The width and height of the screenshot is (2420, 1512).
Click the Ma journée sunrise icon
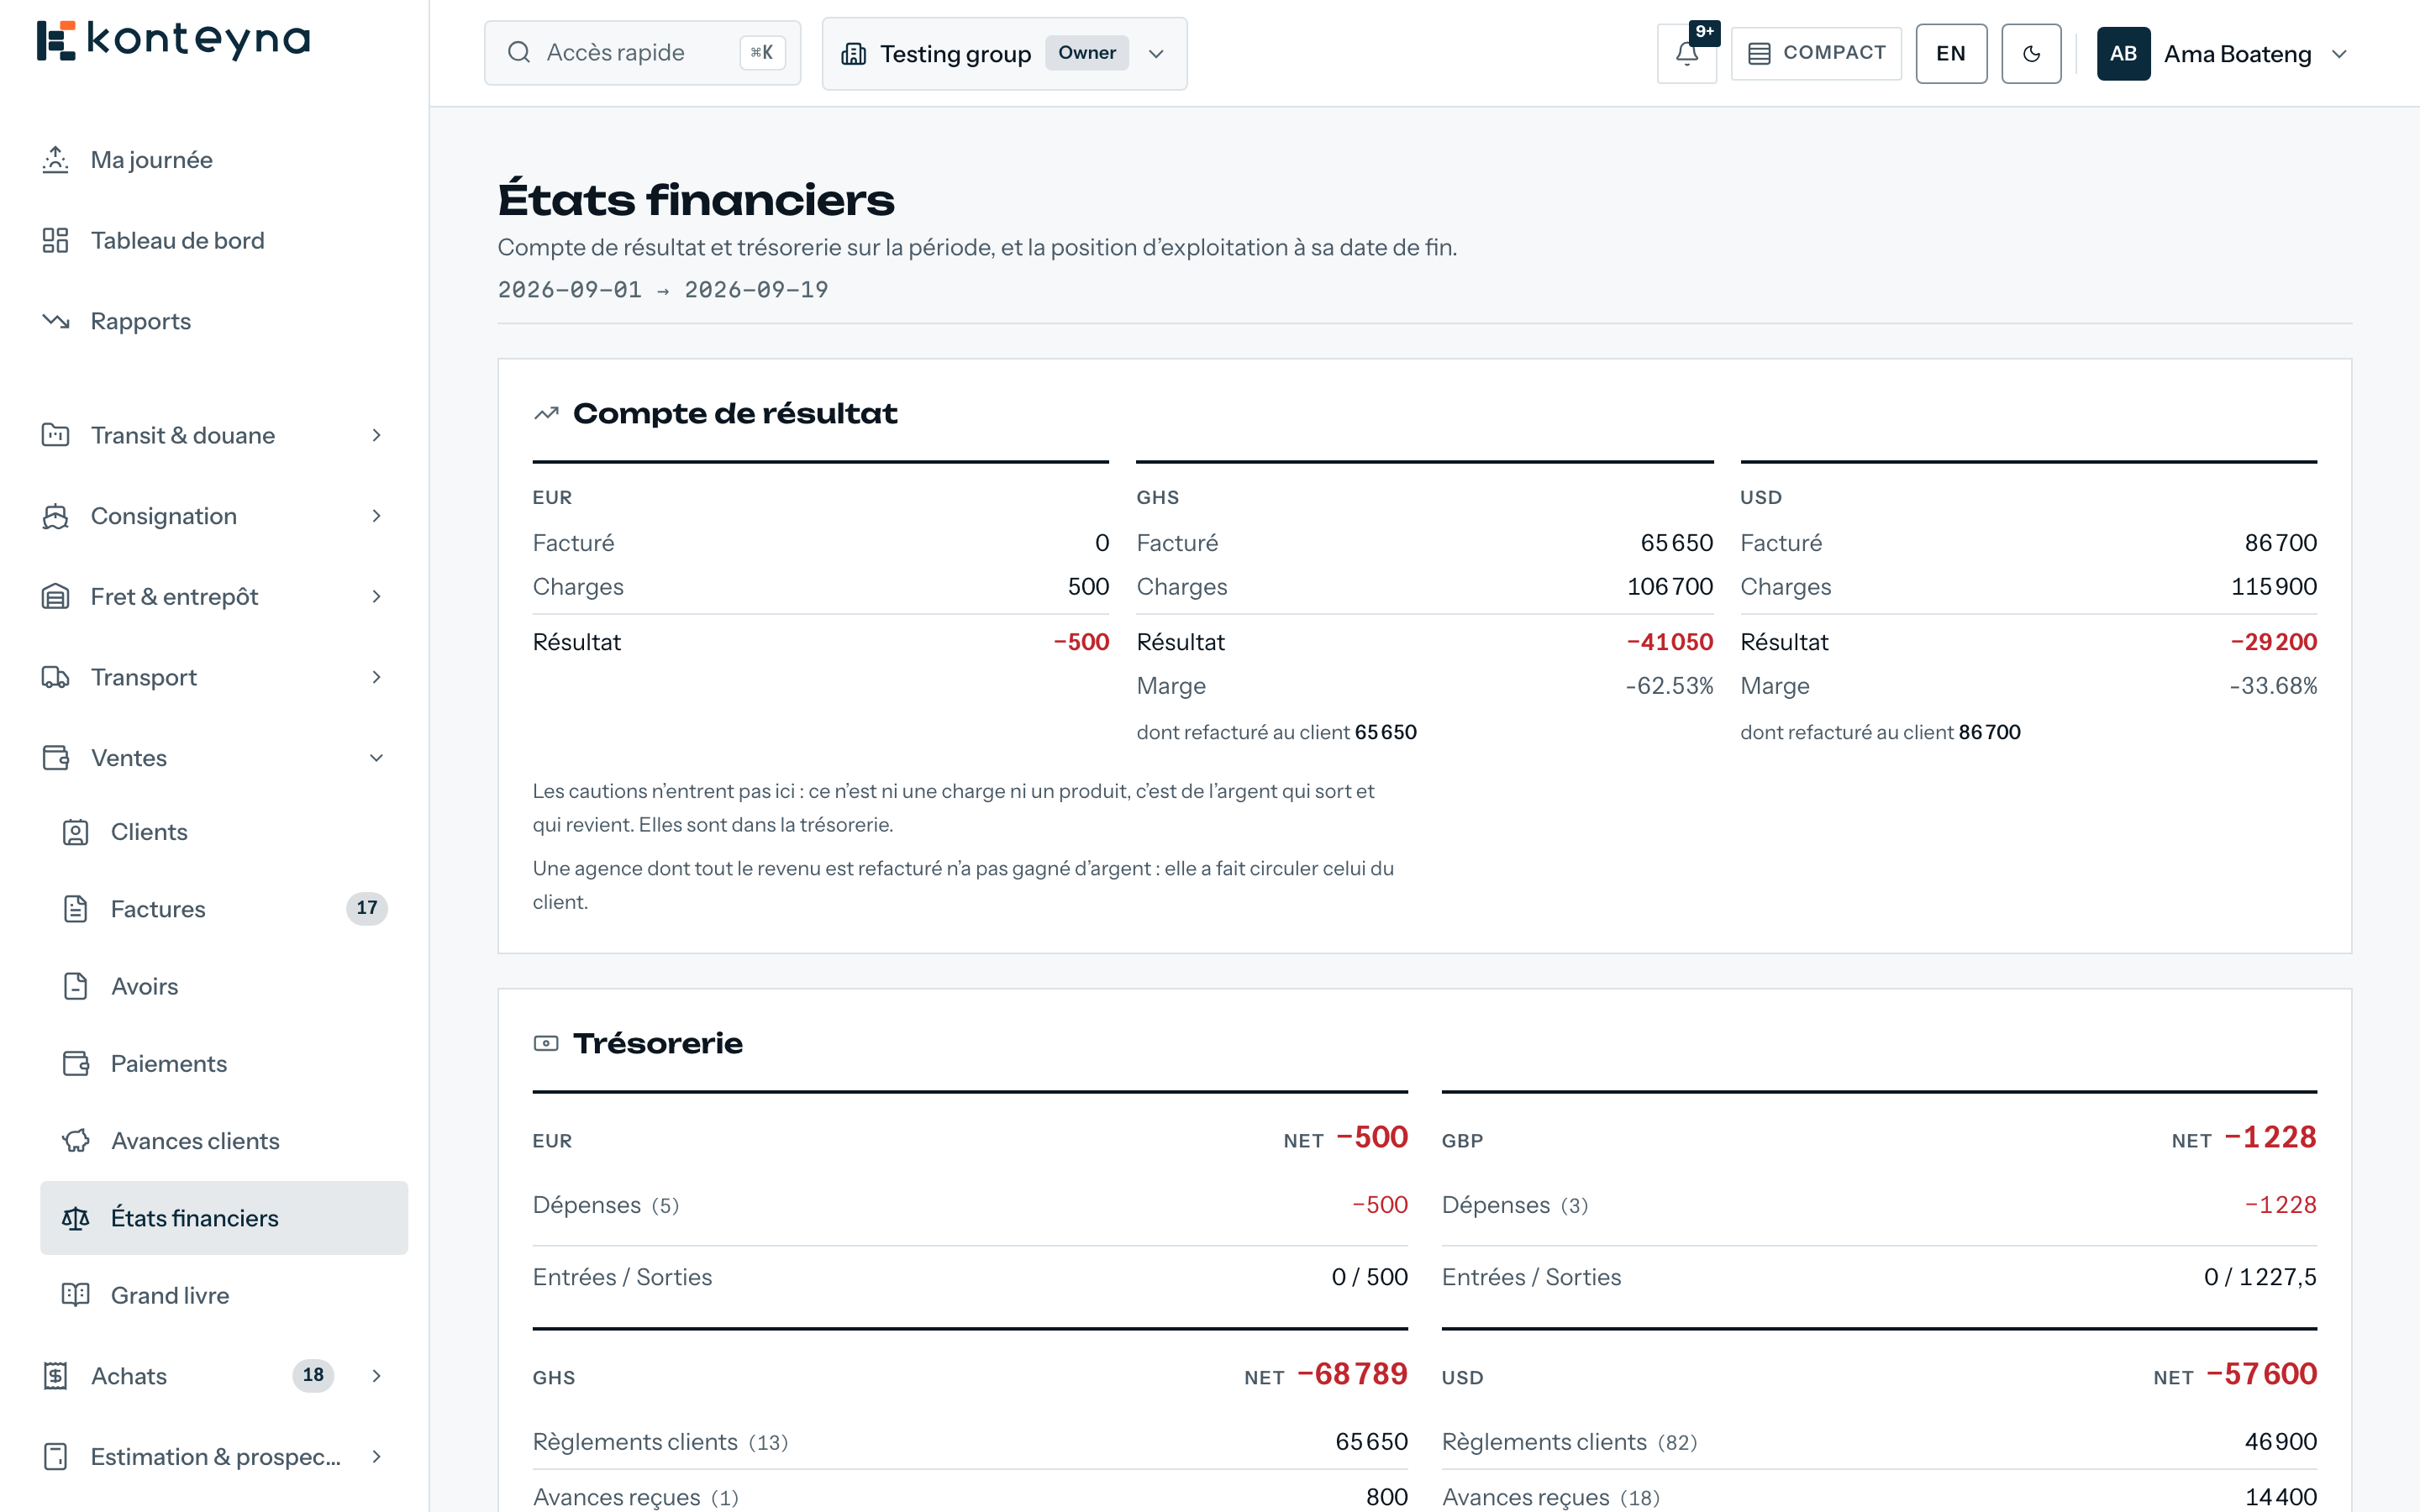click(56, 160)
